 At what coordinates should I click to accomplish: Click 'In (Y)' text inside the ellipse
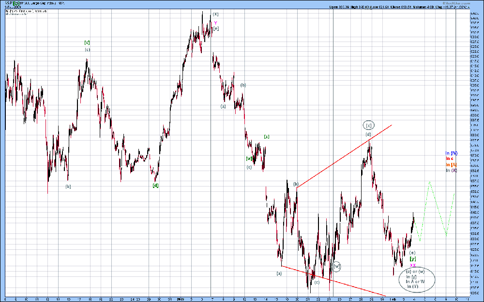[412, 286]
